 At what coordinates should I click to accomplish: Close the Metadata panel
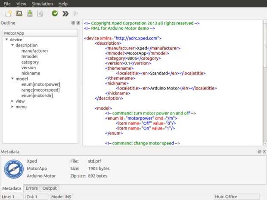click(264, 151)
